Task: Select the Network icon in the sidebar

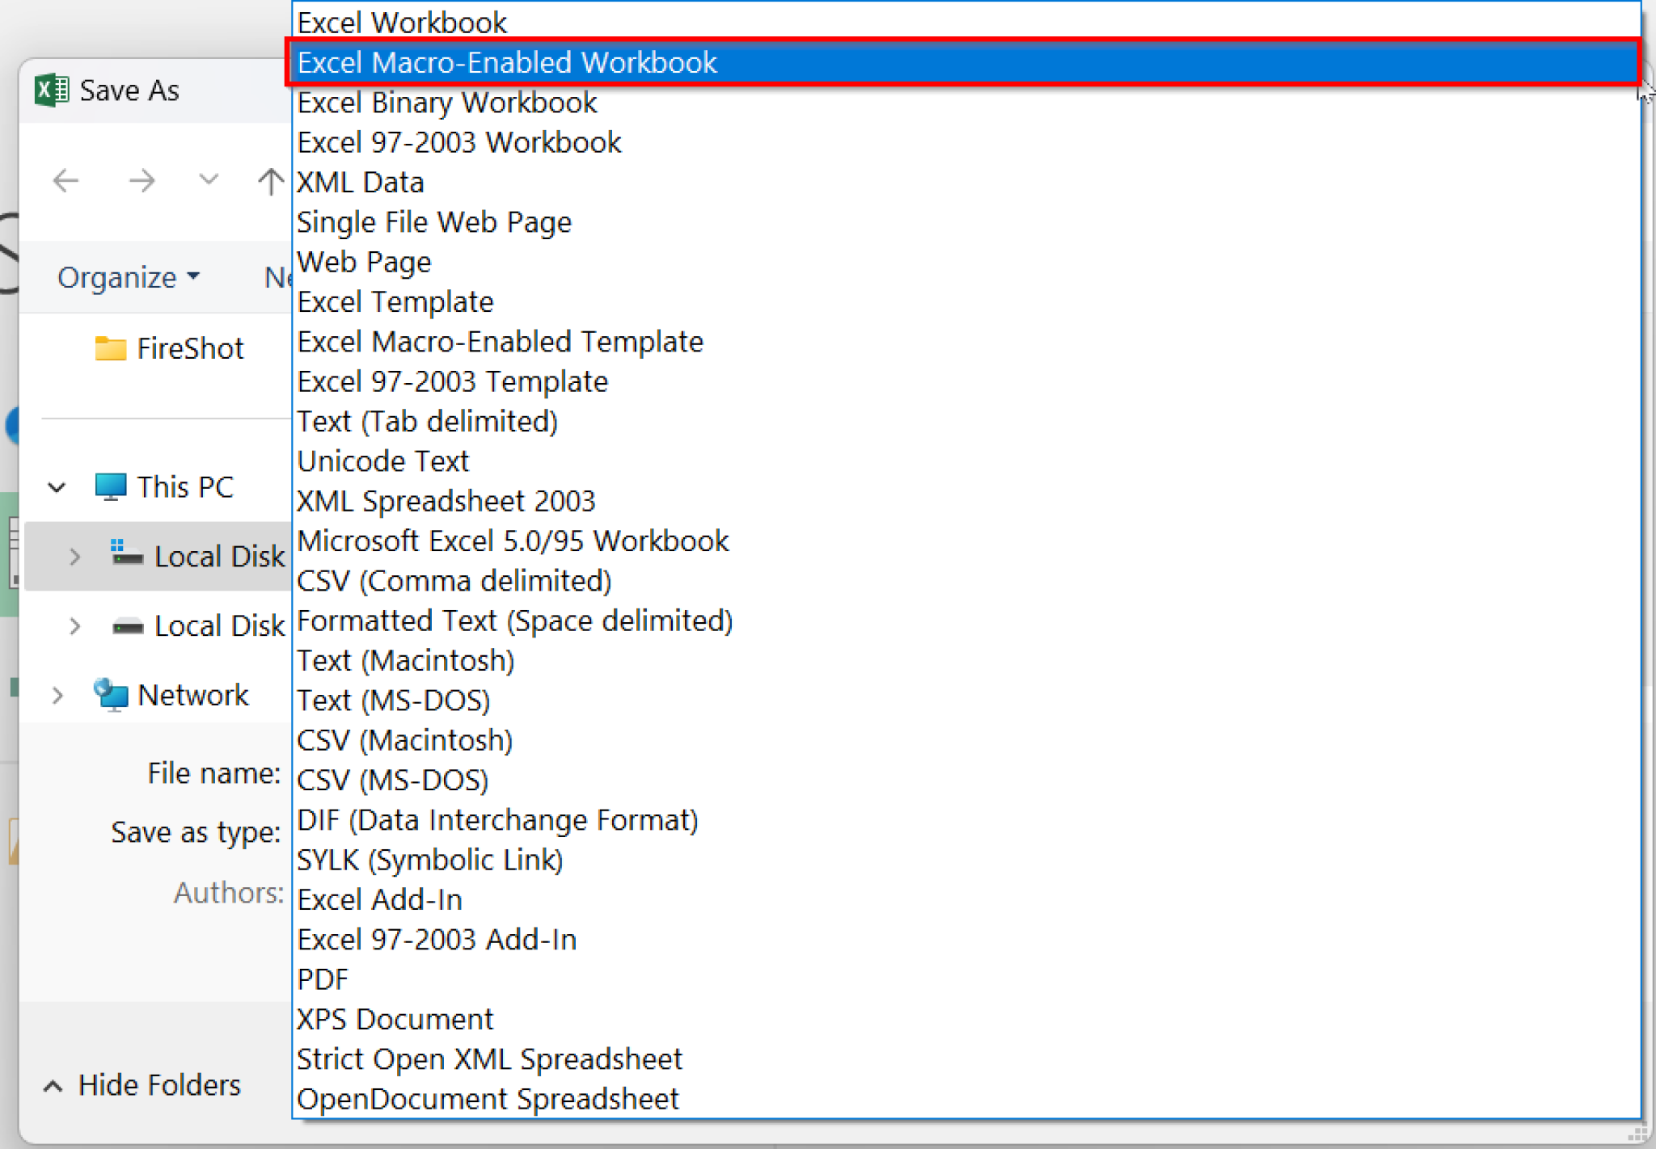Action: [110, 695]
